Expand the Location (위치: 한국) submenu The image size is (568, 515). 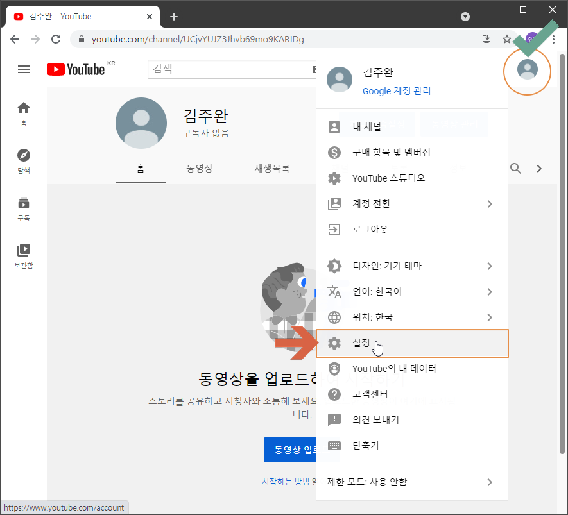click(412, 317)
